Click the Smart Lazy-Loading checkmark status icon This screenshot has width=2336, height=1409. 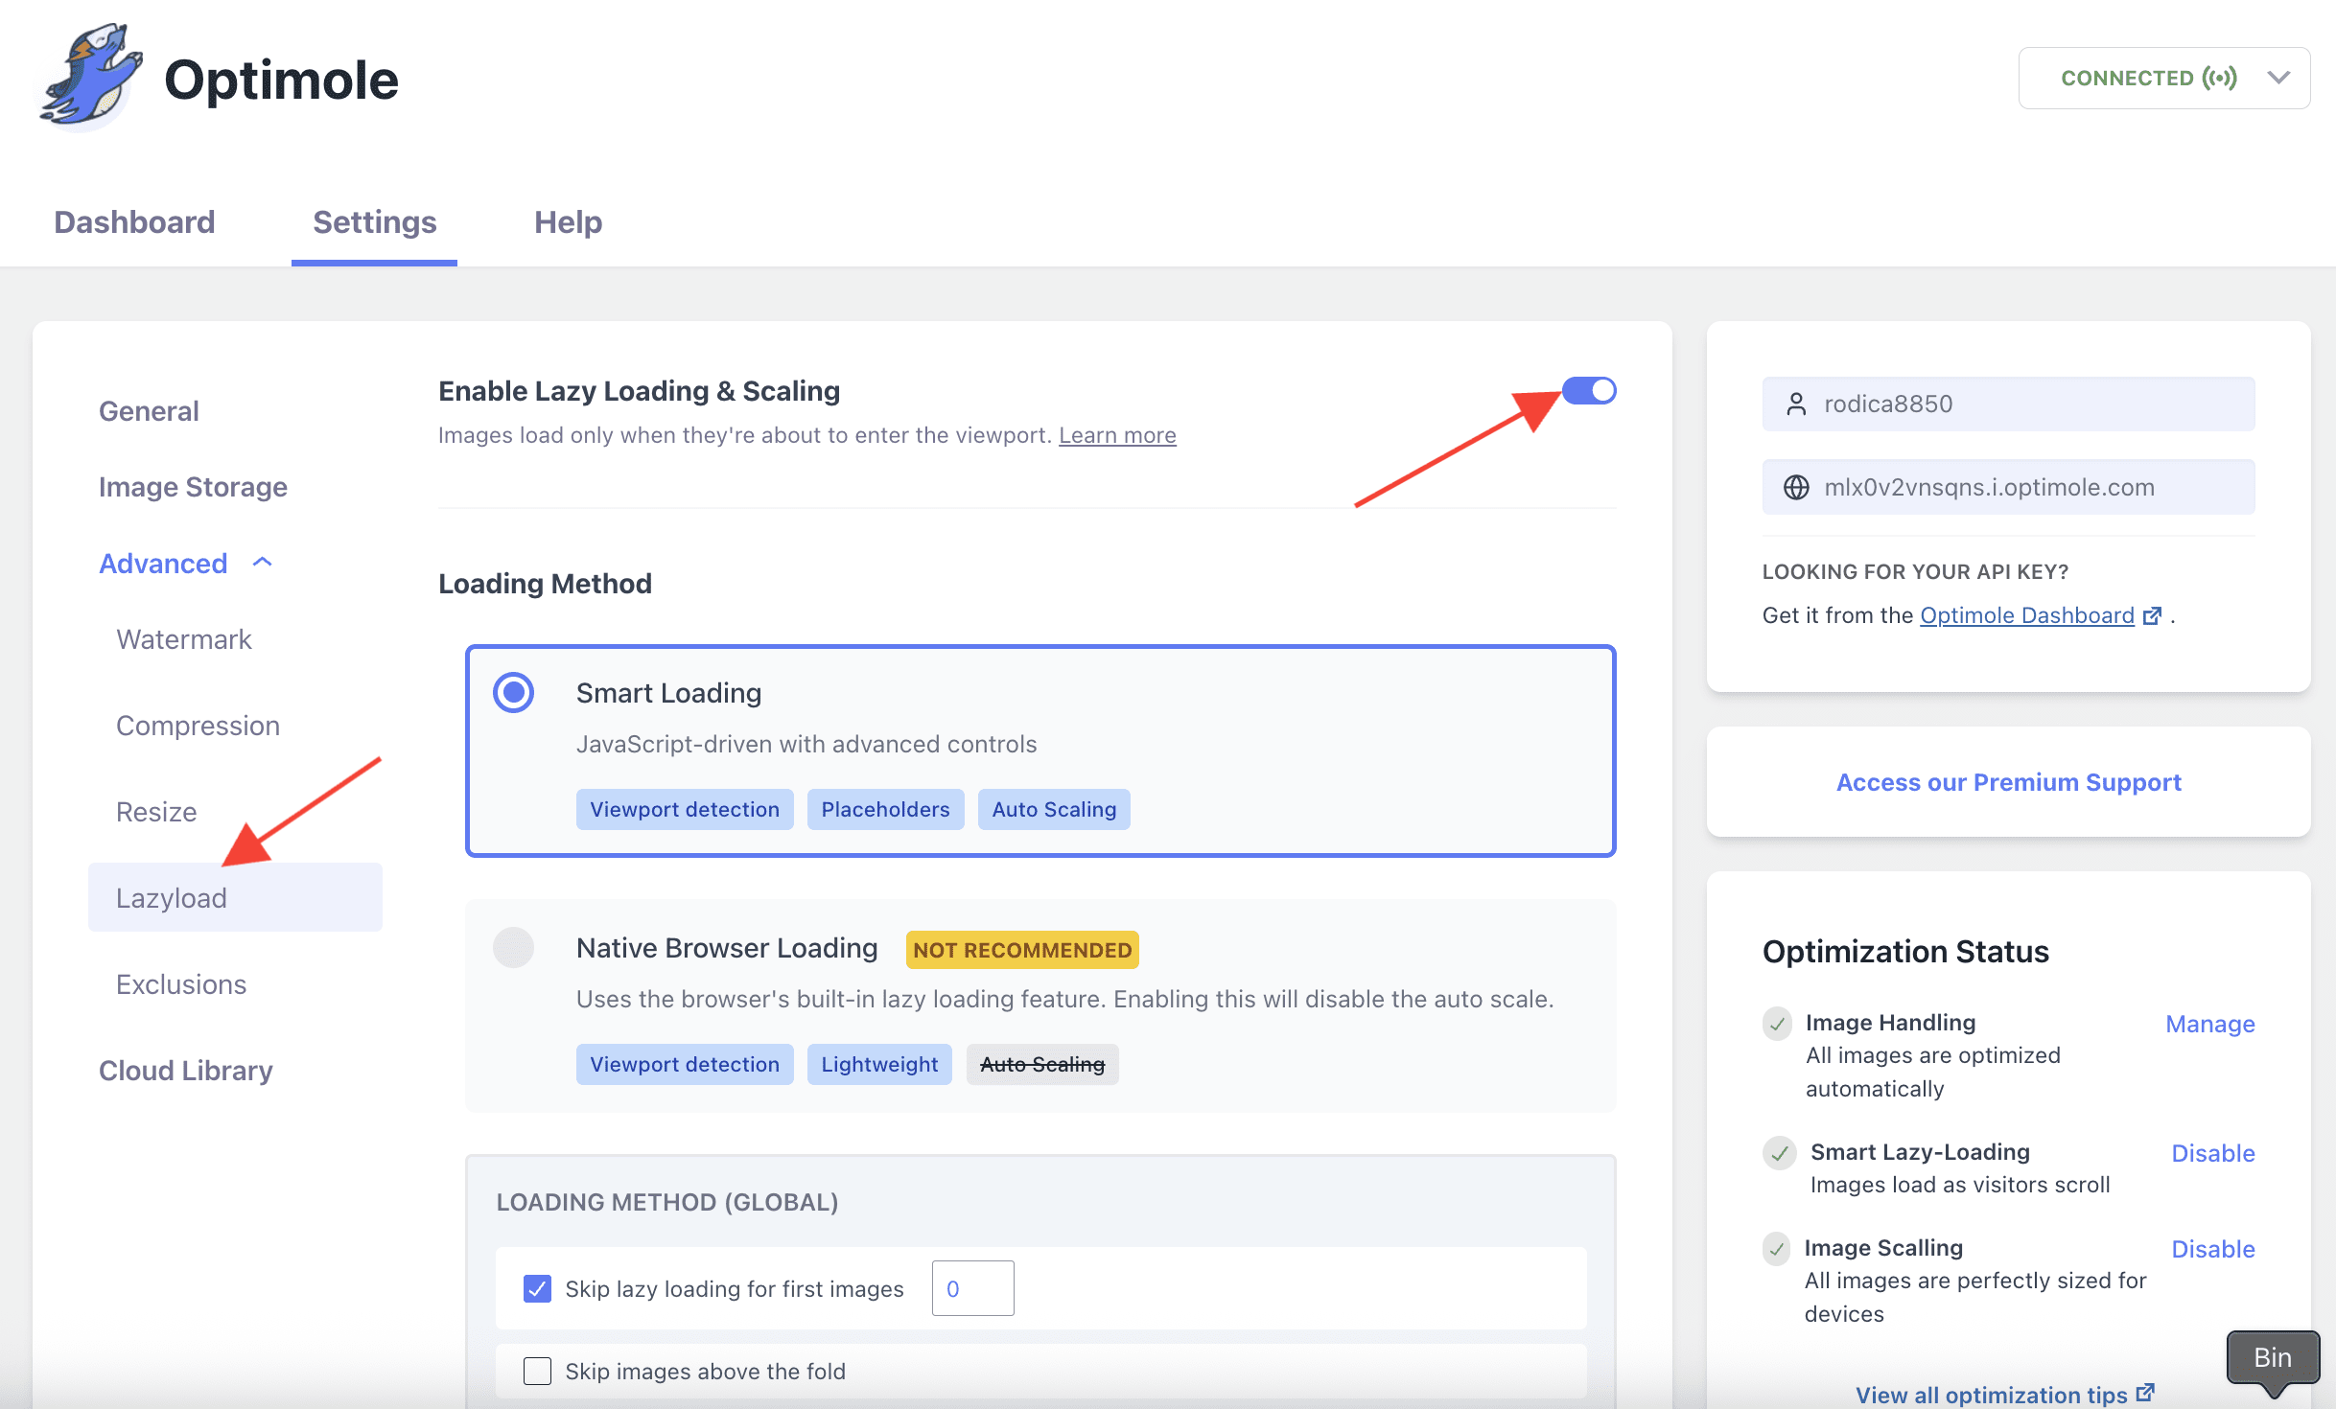[1779, 1152]
